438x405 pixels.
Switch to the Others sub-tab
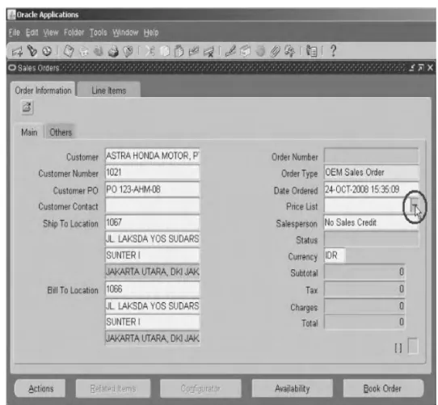point(61,132)
